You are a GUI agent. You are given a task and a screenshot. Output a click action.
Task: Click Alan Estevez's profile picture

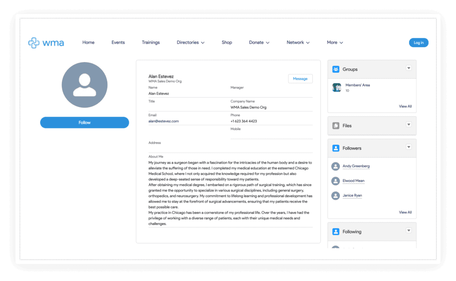tap(85, 85)
